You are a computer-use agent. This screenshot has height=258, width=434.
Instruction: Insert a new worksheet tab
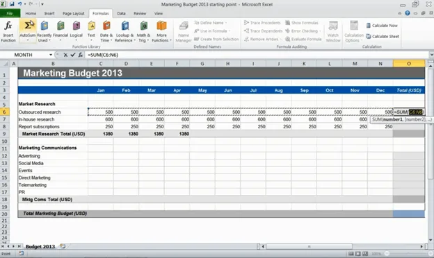pyautogui.click(x=63, y=246)
